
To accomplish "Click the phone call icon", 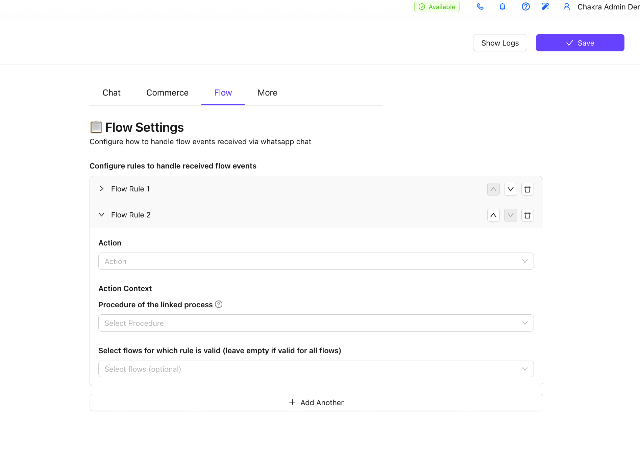I will (480, 7).
